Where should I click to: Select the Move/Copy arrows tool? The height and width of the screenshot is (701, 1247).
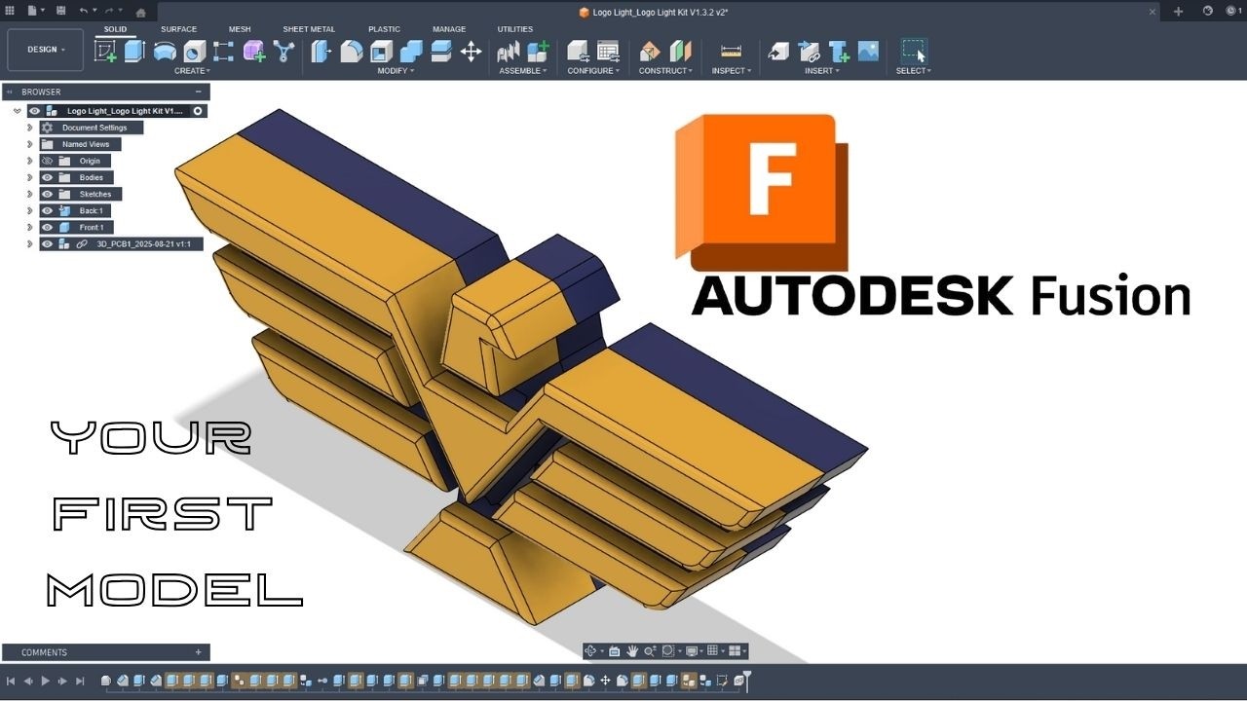[471, 51]
